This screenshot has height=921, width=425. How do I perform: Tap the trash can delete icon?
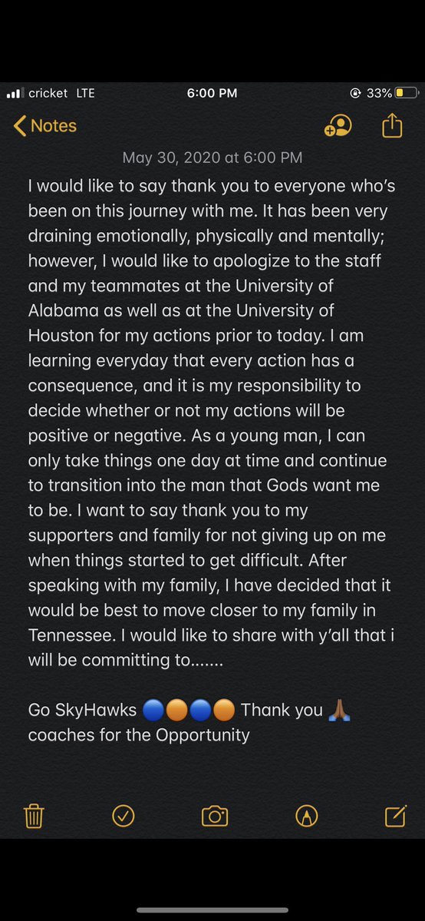pos(34,816)
